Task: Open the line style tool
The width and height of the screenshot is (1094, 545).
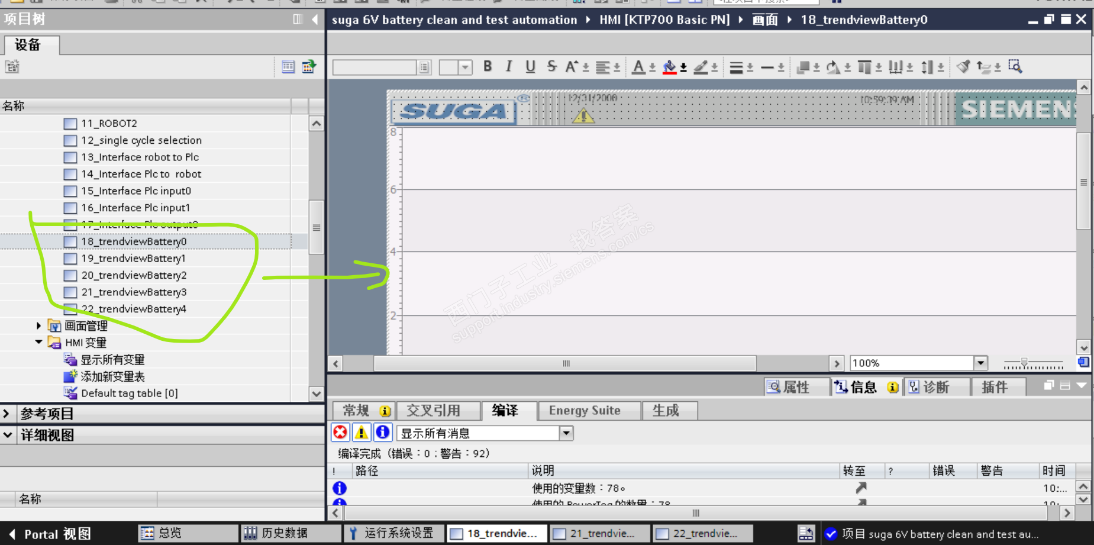Action: click(736, 67)
